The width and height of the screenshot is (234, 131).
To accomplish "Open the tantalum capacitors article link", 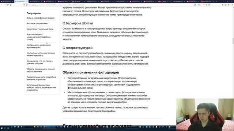I will [x=38, y=37].
